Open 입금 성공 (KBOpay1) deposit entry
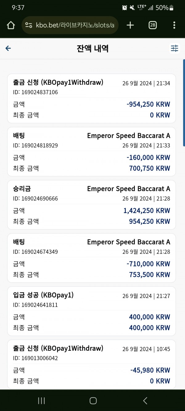 (92, 311)
